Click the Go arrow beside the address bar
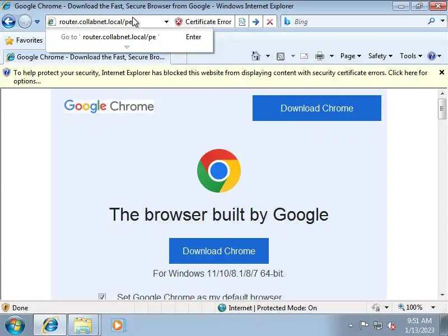The width and height of the screenshot is (448, 336). pos(256,22)
